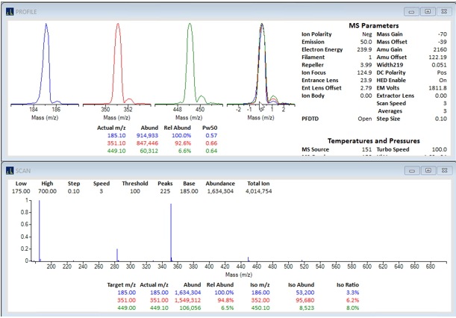Click the scan spectrum bar near 283
The image size is (456, 318).
(117, 255)
